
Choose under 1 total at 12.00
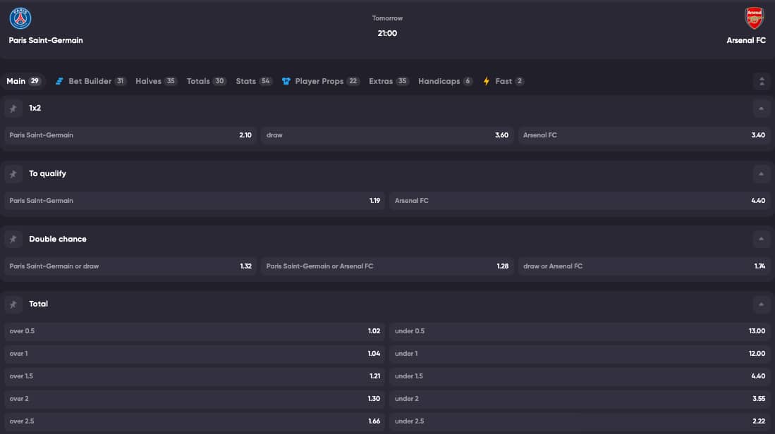(x=580, y=354)
